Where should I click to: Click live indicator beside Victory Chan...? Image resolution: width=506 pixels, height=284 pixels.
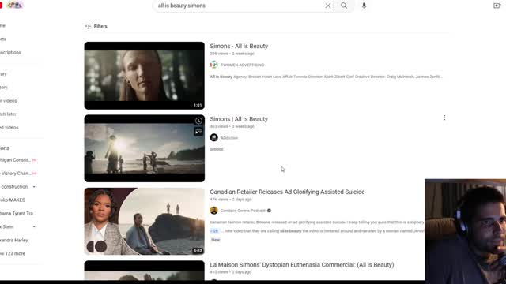click(x=34, y=174)
